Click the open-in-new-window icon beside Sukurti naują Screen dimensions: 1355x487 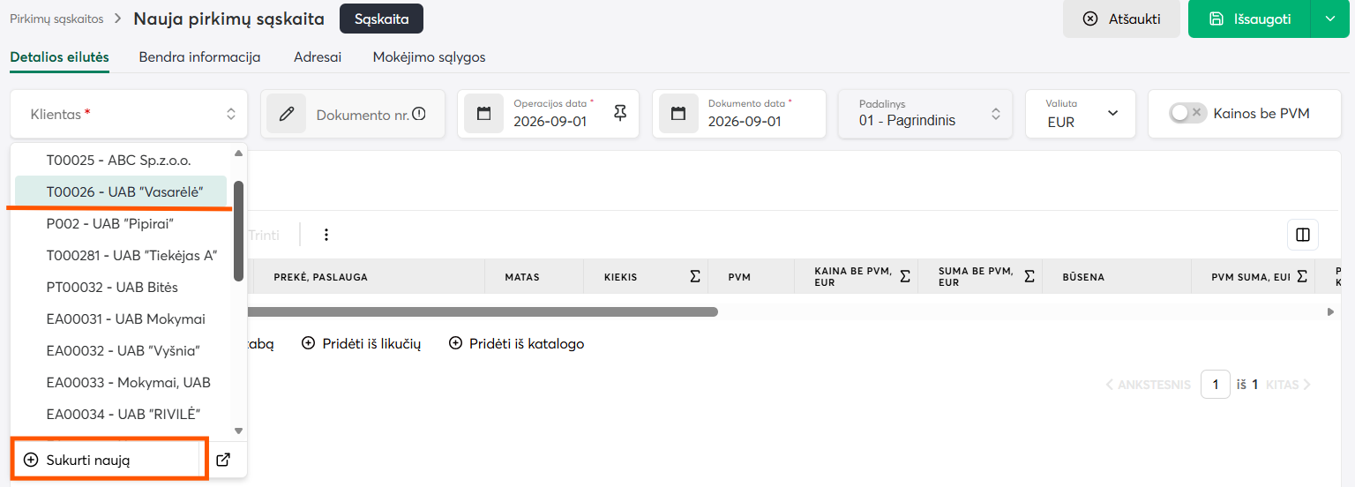tap(223, 460)
